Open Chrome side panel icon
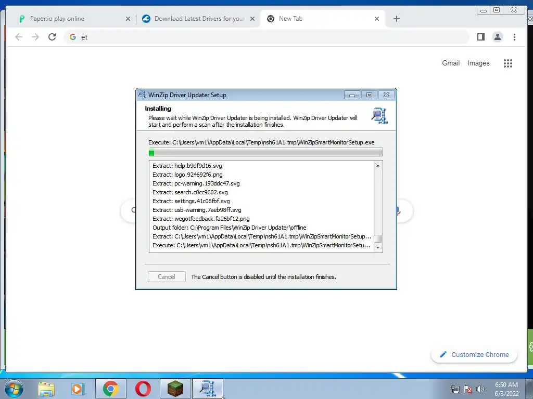The image size is (533, 399). [480, 37]
